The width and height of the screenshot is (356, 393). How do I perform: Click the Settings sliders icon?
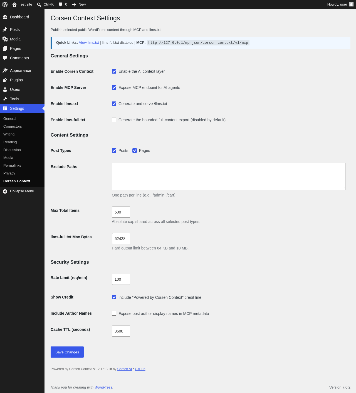coord(5,108)
